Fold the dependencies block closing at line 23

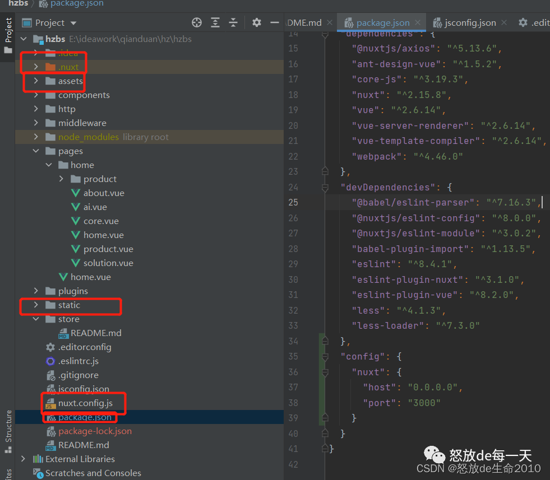point(325,171)
